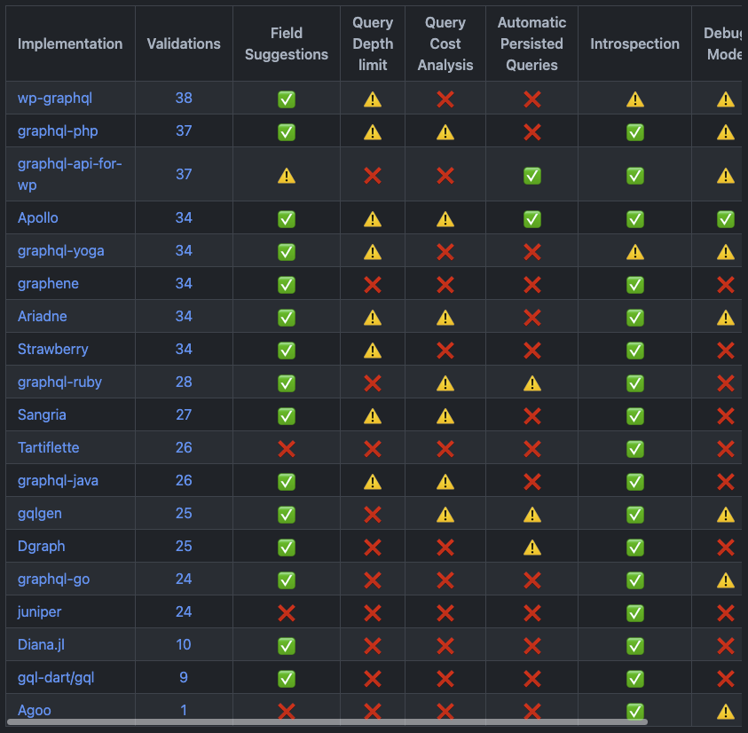The width and height of the screenshot is (748, 733).
Task: Click graphql-api-for-wp Query Depth limit cross
Action: pos(373,176)
